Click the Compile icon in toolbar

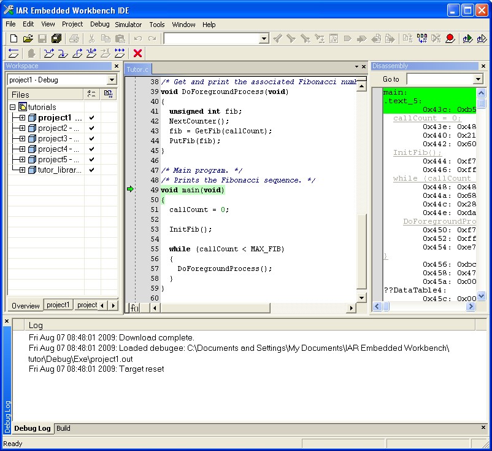(x=408, y=39)
